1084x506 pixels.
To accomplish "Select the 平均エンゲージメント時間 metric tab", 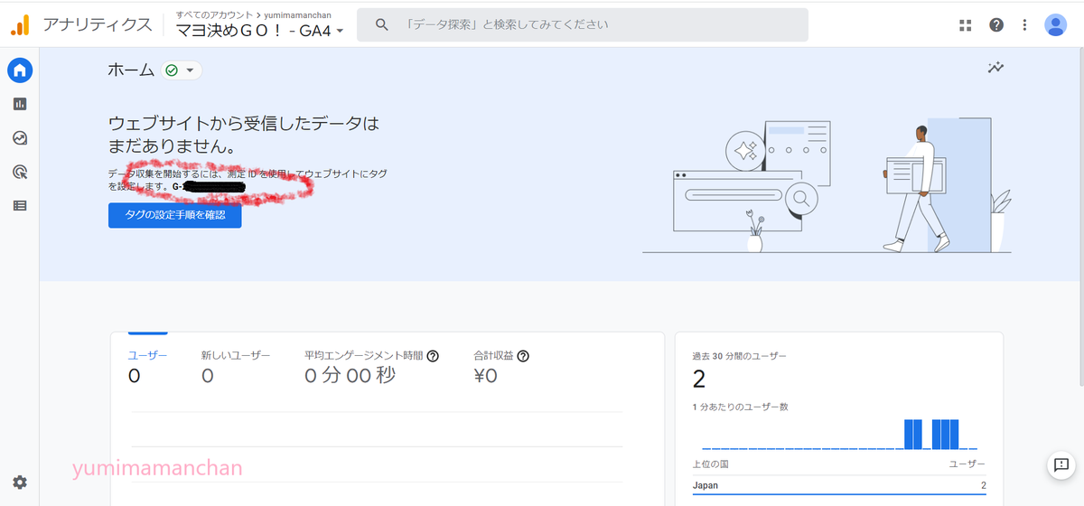I will click(x=371, y=367).
